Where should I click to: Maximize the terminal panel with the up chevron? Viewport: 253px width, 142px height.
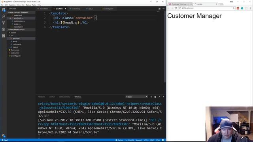(x=159, y=97)
